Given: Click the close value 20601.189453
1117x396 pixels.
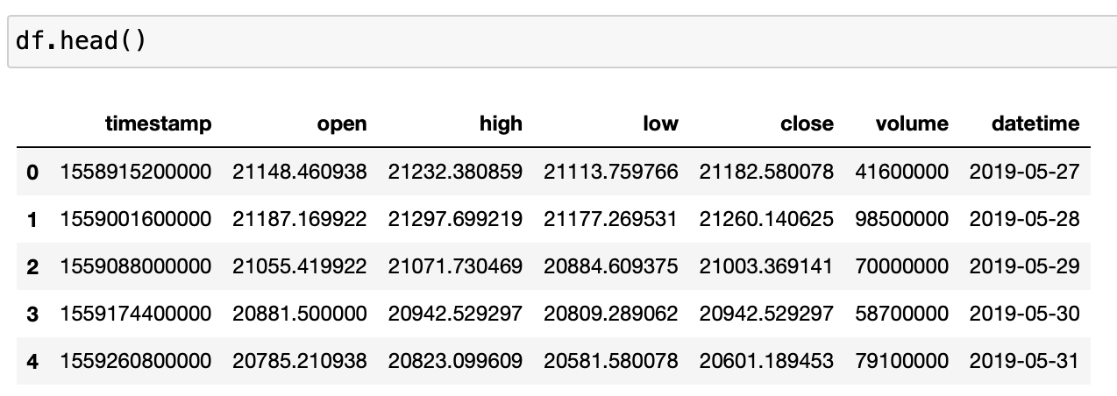Looking at the screenshot, I should pyautogui.click(x=766, y=361).
